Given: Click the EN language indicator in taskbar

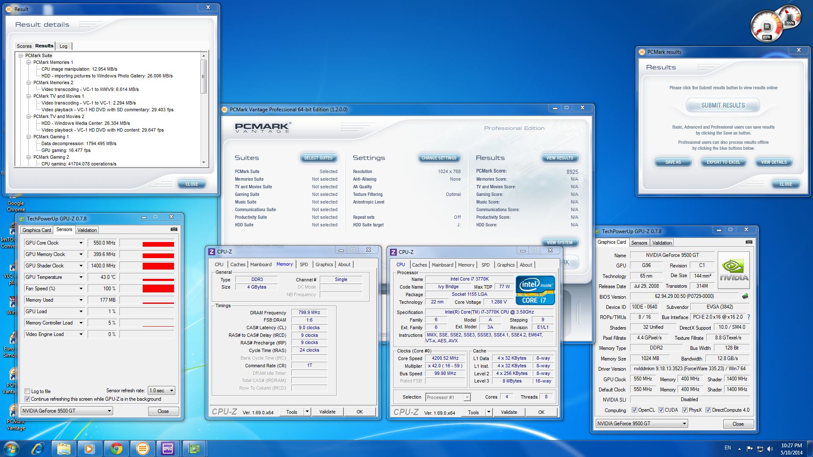Looking at the screenshot, I should click(x=727, y=448).
